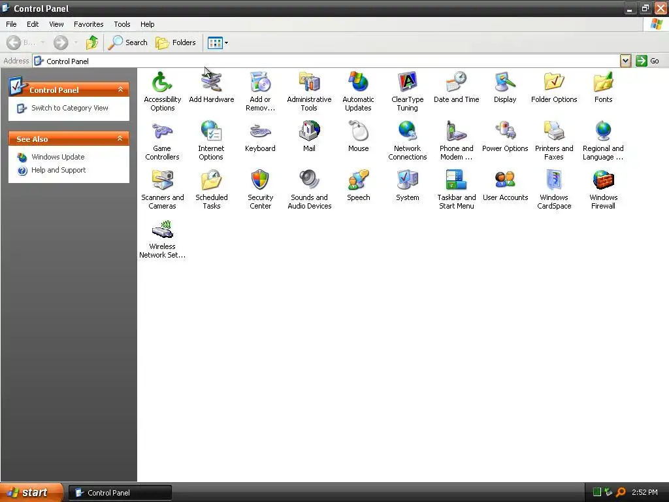Open Help and Support link

point(58,170)
